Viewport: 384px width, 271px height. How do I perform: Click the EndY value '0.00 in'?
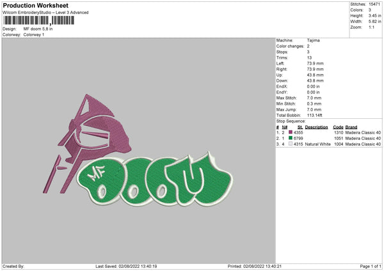tap(313, 93)
